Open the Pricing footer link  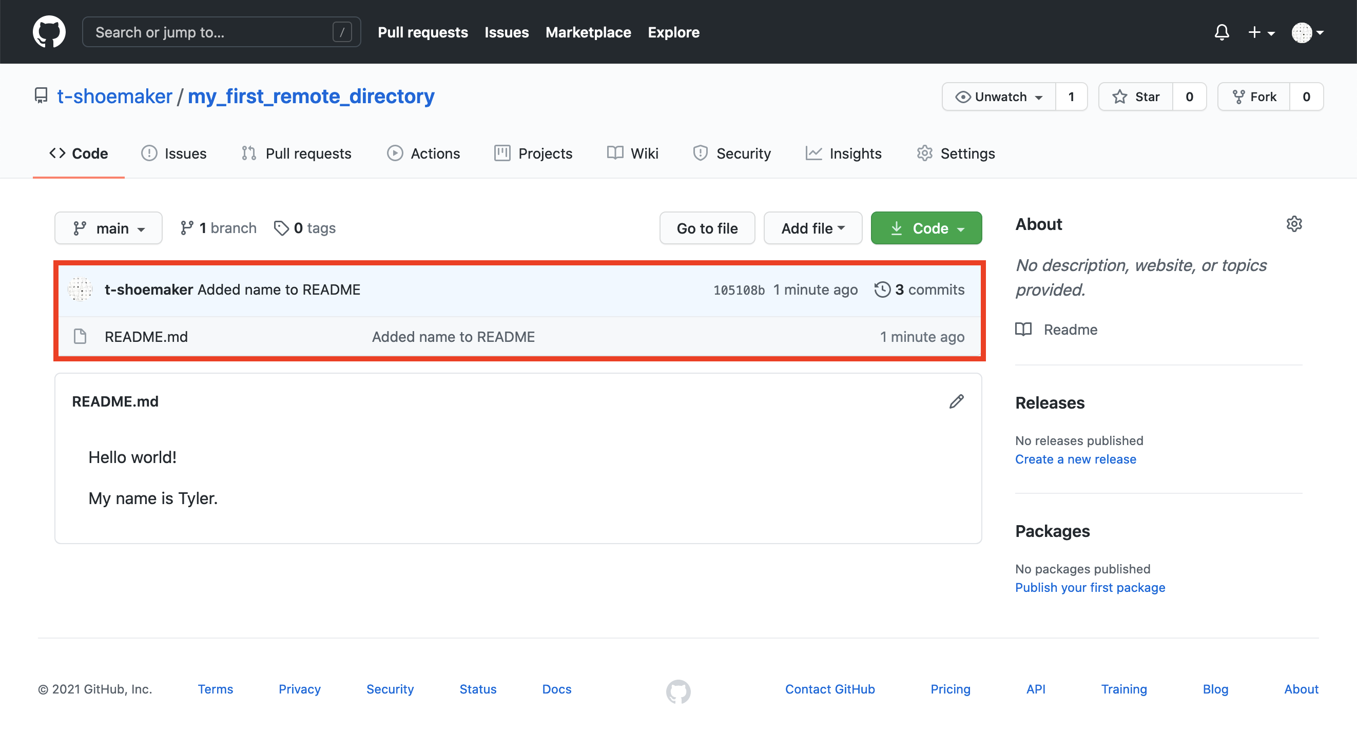tap(950, 689)
